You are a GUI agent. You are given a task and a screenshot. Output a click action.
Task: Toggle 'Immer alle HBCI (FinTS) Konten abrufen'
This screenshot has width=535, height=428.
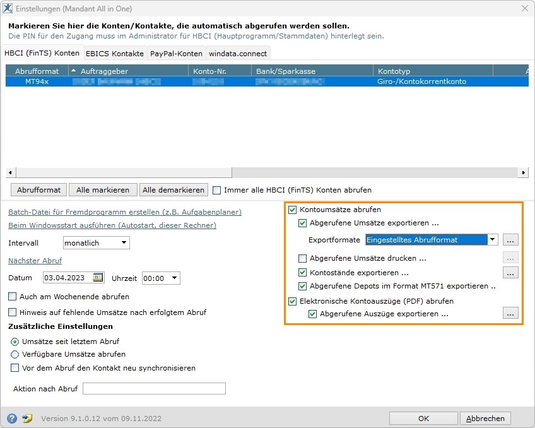tap(216, 190)
